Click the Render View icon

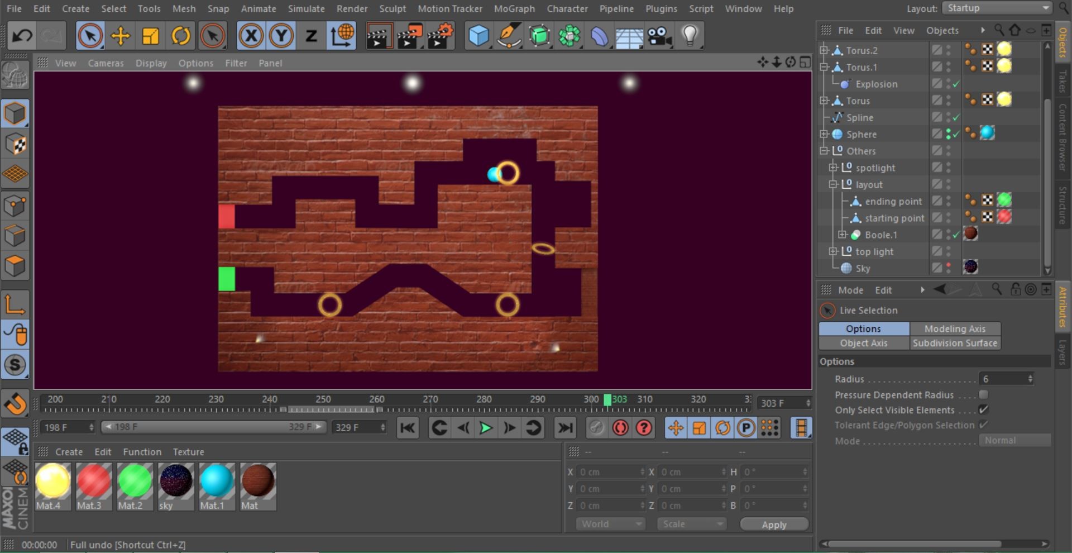(380, 35)
